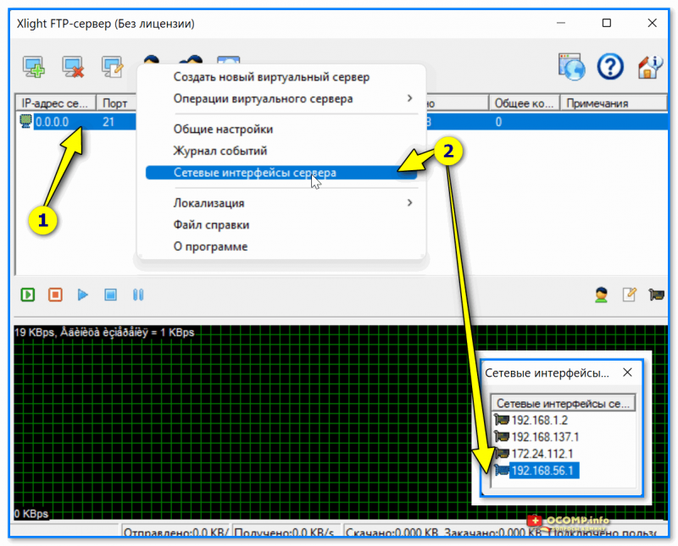This screenshot has width=678, height=546.
Task: Open the global web settings globe icon
Action: tap(571, 67)
